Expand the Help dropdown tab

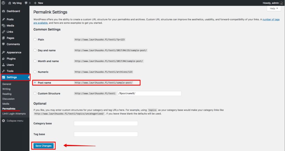274,8
